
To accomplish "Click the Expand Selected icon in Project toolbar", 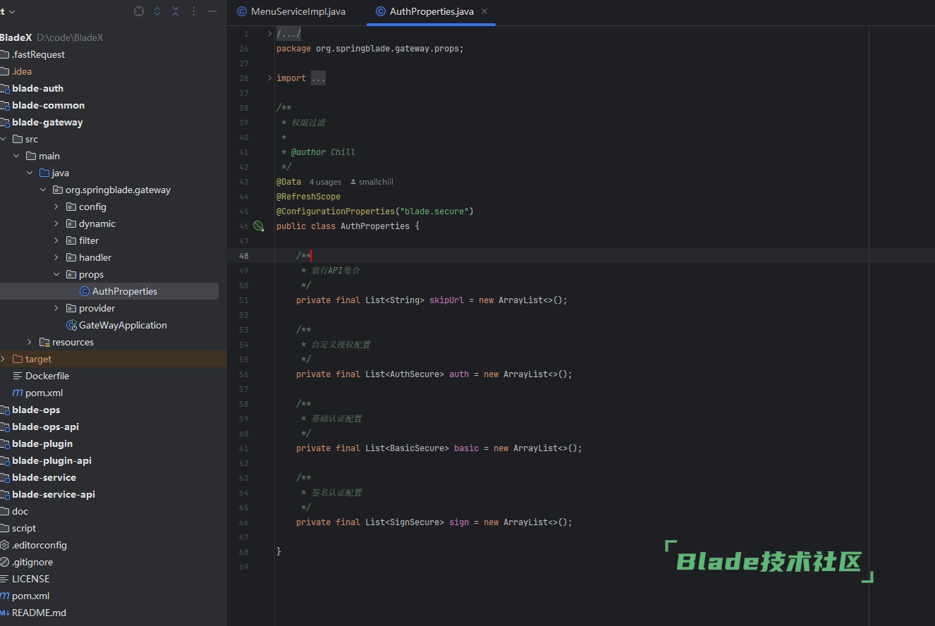I will click(x=157, y=11).
